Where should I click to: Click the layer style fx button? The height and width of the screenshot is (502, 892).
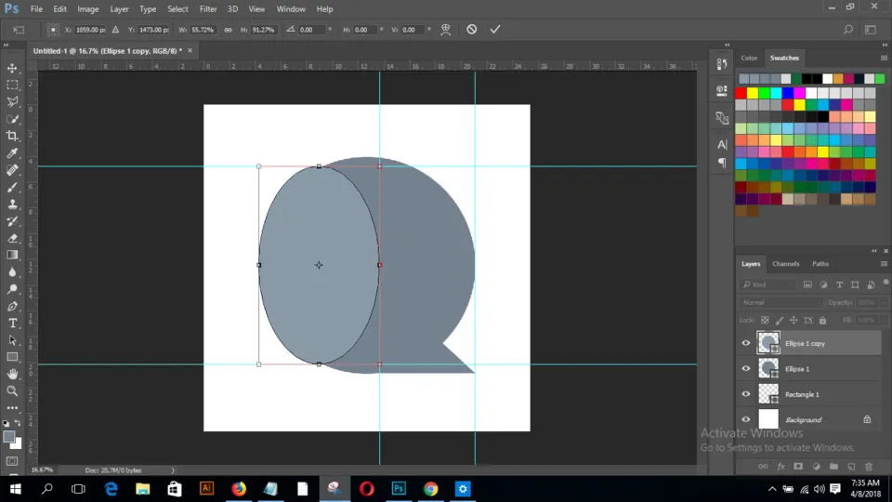click(781, 467)
